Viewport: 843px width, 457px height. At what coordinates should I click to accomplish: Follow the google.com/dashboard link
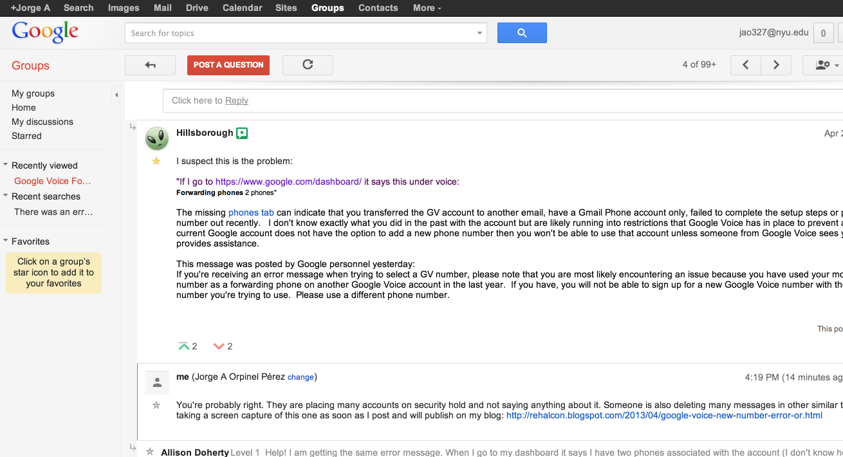coord(288,182)
